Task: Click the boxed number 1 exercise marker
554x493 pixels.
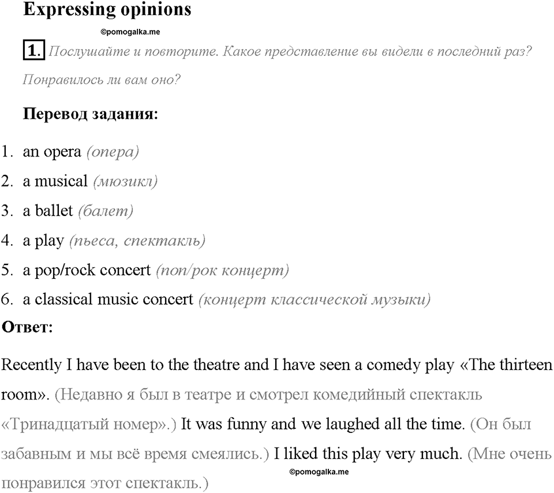Action: point(34,50)
